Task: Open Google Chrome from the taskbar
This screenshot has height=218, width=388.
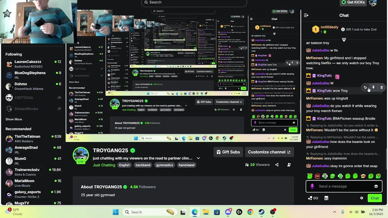Action: [x=250, y=212]
